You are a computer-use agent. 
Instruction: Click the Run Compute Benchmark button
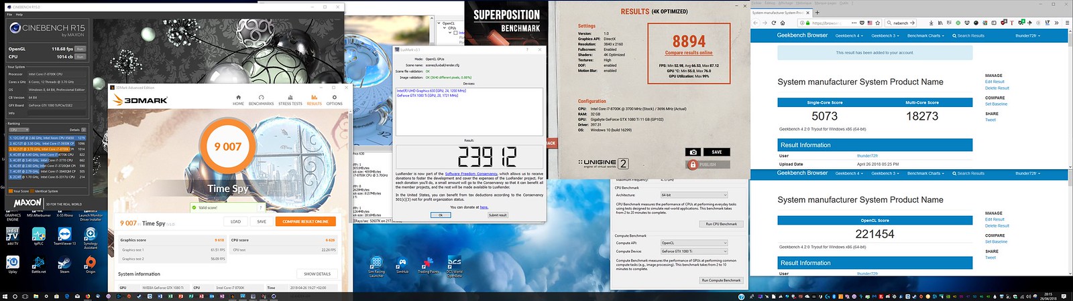click(722, 280)
